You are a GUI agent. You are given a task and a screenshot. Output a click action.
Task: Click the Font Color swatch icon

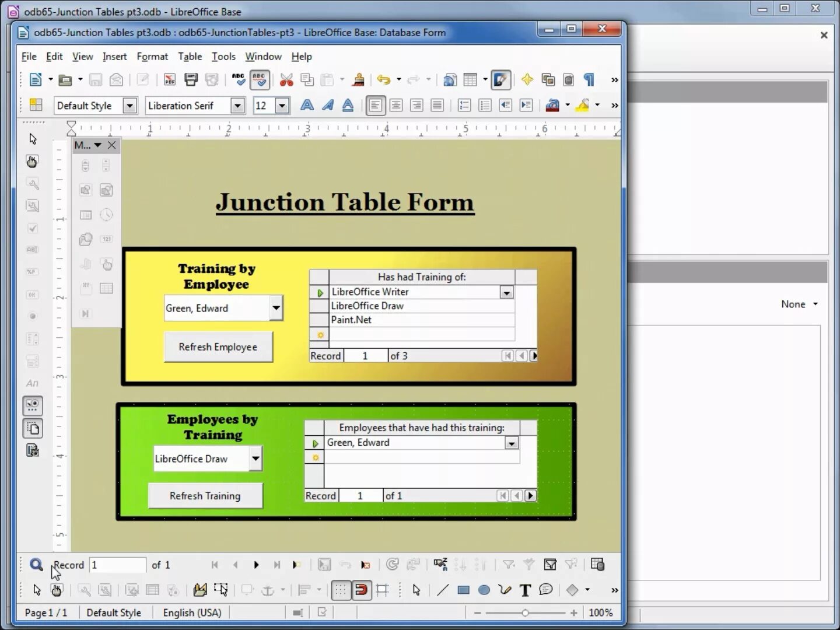tap(552, 106)
